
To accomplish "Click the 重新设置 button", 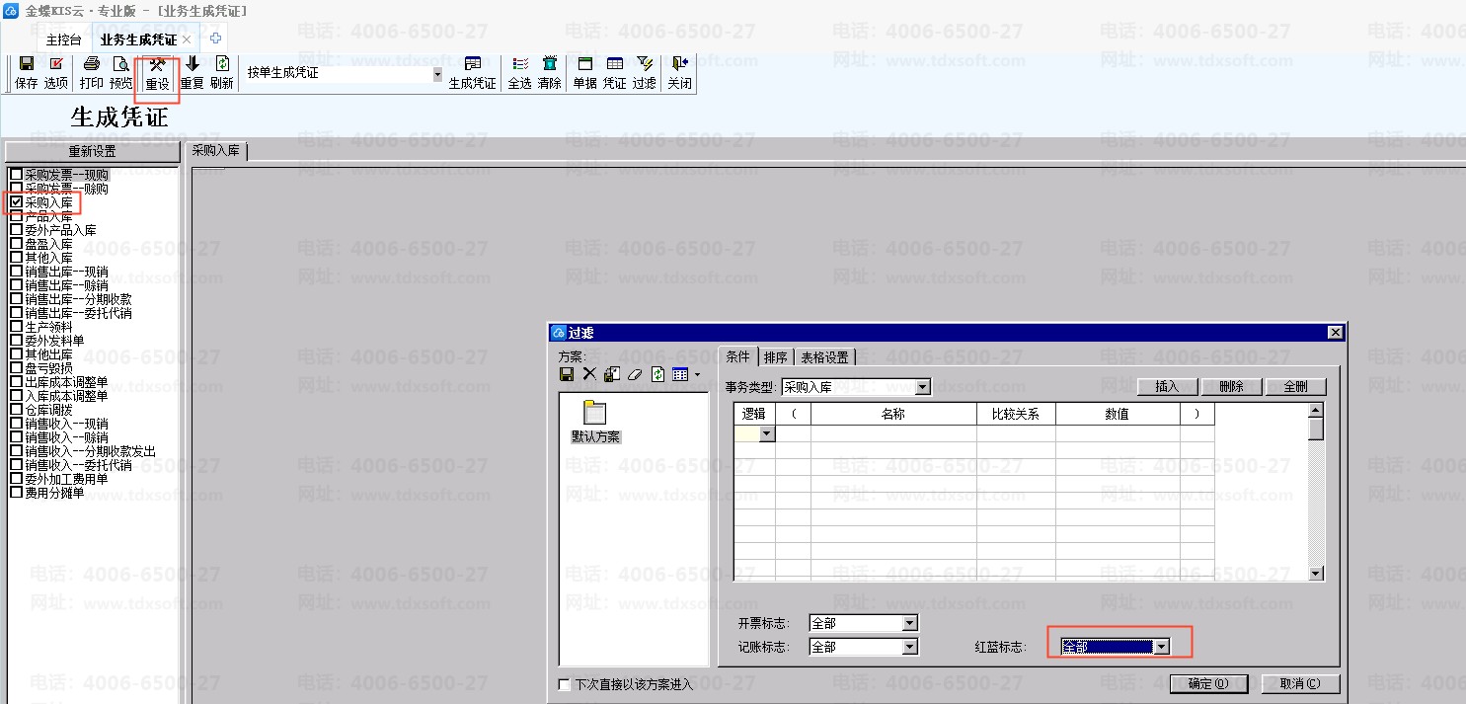I will pyautogui.click(x=92, y=152).
